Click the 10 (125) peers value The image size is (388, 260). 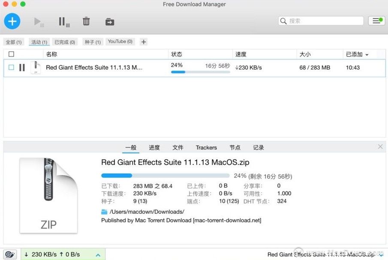point(229,201)
